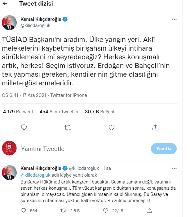190x217 pixels.
Task: Share the main tweet using share icon
Action: [156, 127]
